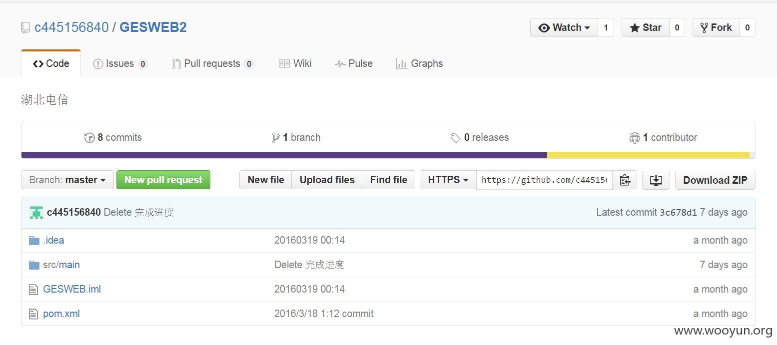
Task: View 1 branch link
Action: [x=296, y=138]
